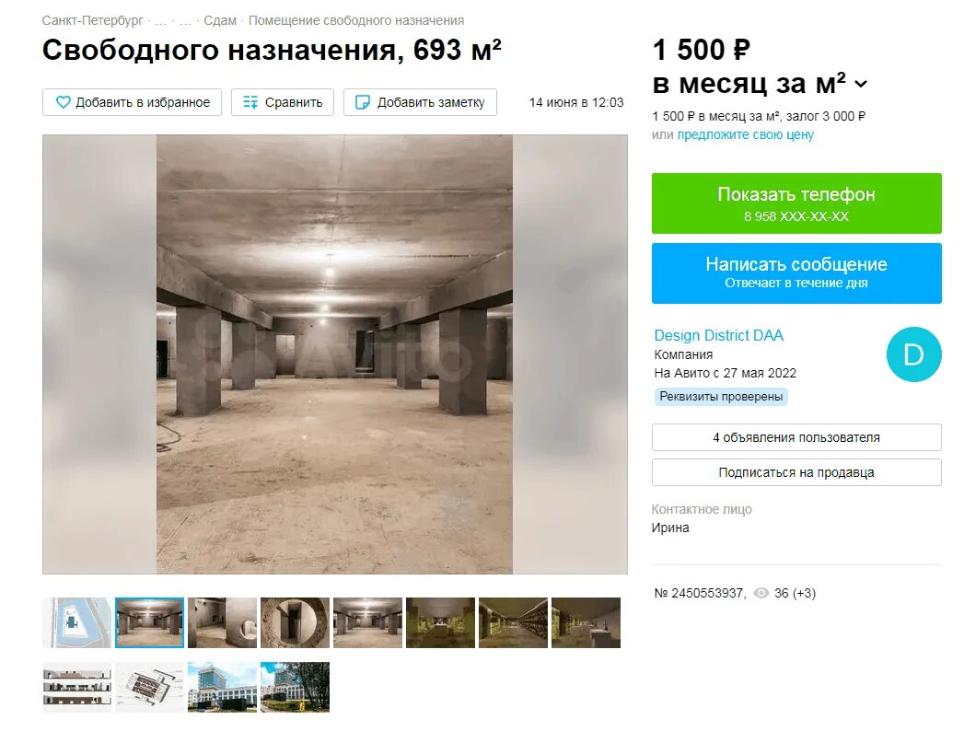
Task: Click the heart icon to favorite listing
Action: [x=63, y=102]
